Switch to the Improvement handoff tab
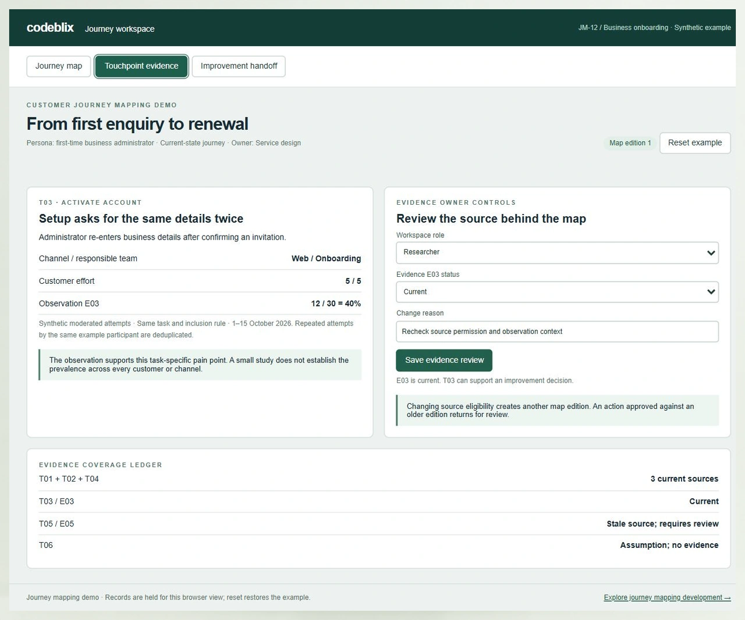Image resolution: width=745 pixels, height=620 pixels. click(239, 66)
